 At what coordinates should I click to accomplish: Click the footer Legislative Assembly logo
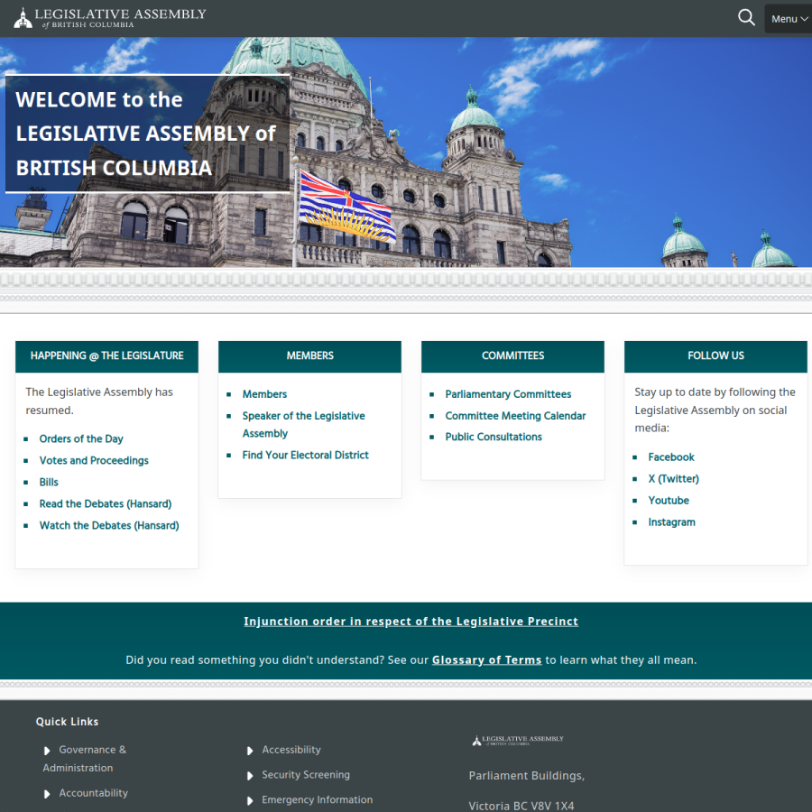tap(517, 740)
